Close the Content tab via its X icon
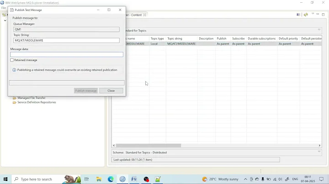 pos(144,15)
